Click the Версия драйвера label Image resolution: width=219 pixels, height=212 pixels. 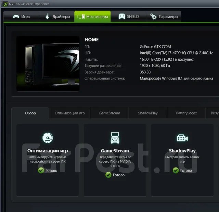(x=99, y=72)
